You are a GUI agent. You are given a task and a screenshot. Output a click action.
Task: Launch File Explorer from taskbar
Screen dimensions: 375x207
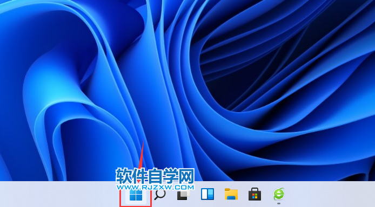point(231,194)
